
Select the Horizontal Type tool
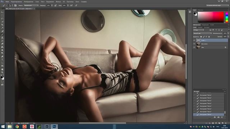(x=2, y=60)
